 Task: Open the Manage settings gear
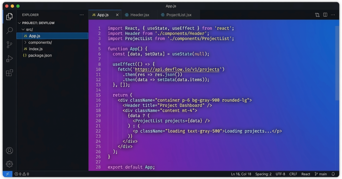coord(9,164)
